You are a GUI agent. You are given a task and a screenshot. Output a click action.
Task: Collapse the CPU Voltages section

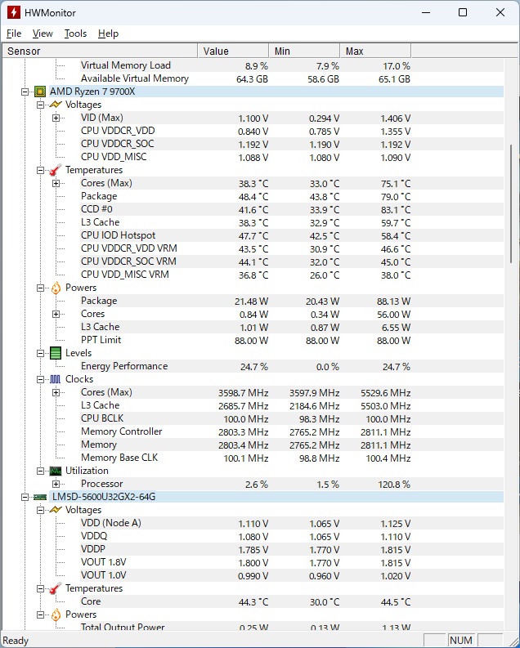click(40, 105)
